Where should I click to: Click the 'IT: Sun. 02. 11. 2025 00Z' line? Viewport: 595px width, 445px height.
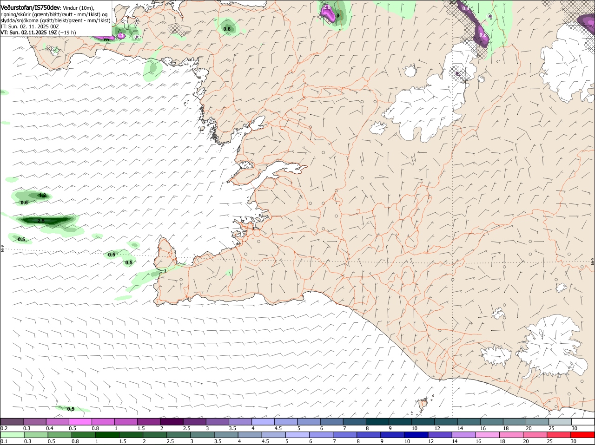pyautogui.click(x=29, y=26)
